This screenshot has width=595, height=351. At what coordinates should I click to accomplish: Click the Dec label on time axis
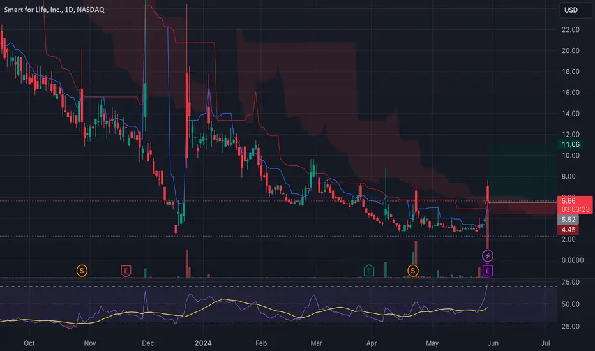(148, 343)
